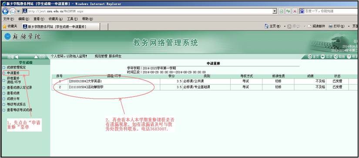
Task: Click the 修读性质 column header
Action: click(278, 76)
